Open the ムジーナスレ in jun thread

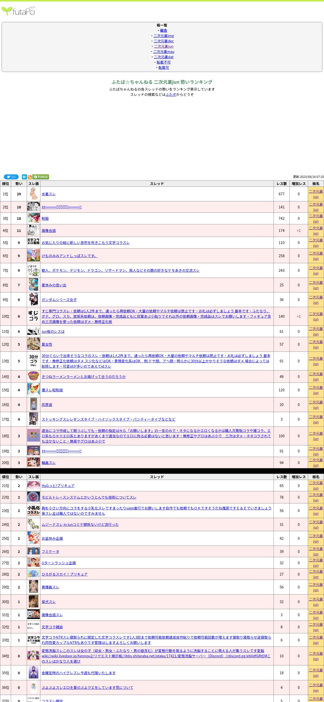click(80, 525)
